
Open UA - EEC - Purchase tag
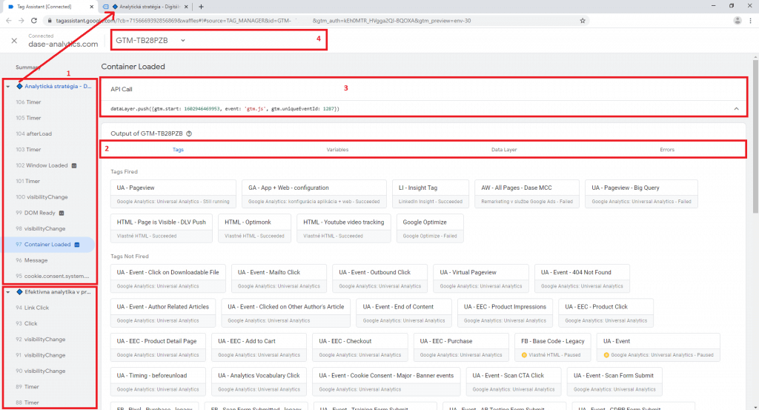click(x=461, y=348)
